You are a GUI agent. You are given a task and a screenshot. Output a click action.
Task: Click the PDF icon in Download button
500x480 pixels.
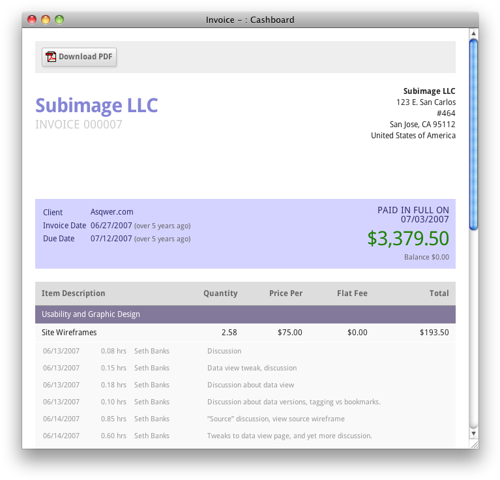(51, 57)
